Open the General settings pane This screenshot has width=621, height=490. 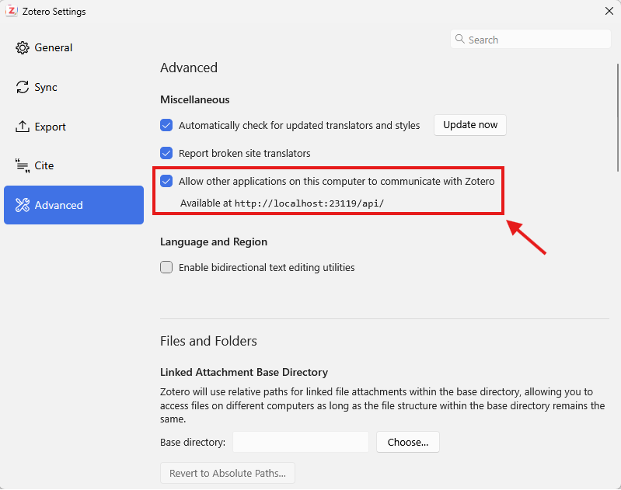point(74,47)
